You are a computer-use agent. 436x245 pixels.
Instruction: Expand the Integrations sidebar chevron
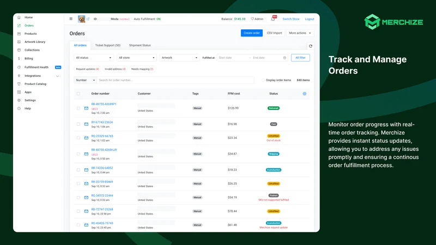point(58,76)
